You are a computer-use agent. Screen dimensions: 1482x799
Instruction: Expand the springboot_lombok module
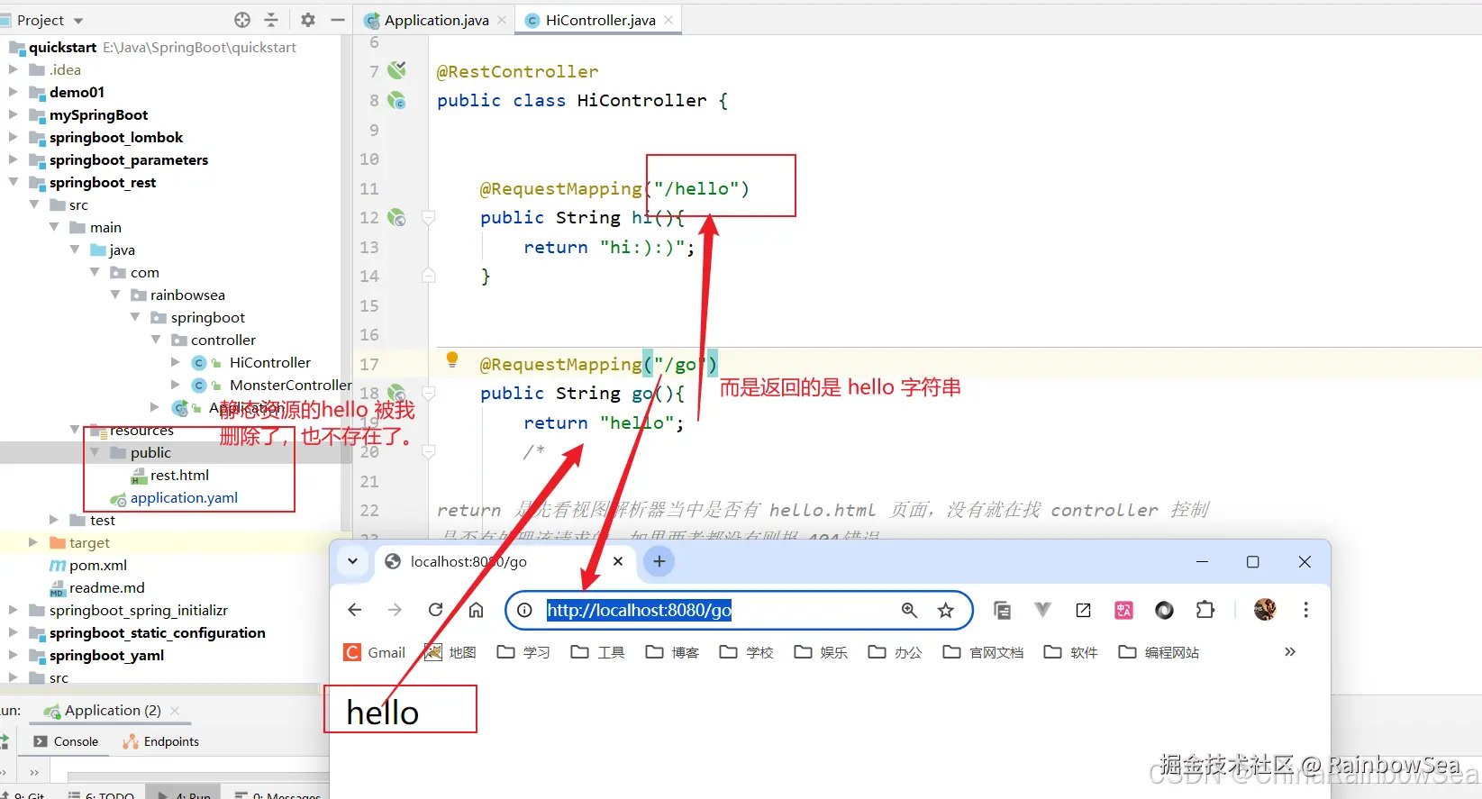point(13,137)
